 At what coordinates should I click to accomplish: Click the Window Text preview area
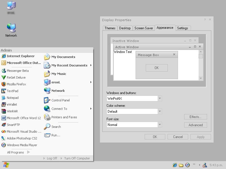coord(123,52)
